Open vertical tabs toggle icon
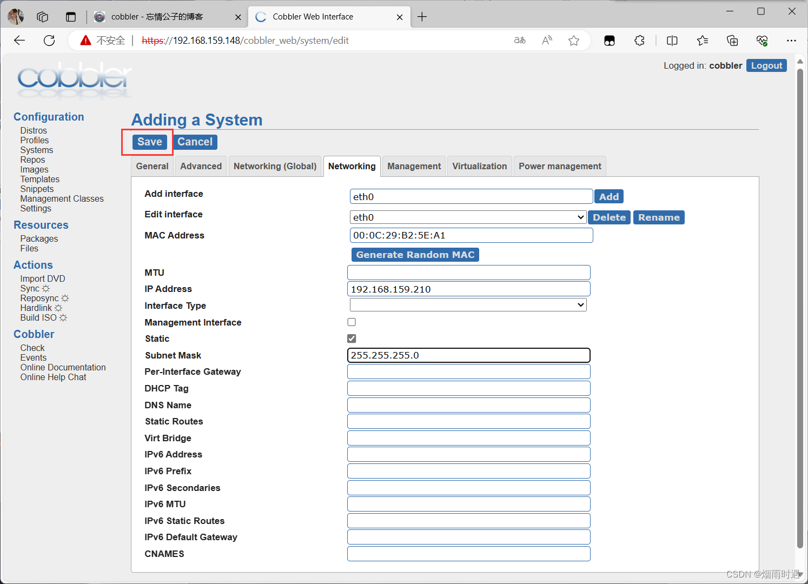Screen dimensions: 808x584 [x=71, y=17]
